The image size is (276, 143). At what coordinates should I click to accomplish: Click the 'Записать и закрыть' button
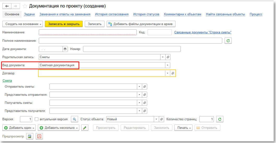pyautogui.click(x=64, y=24)
